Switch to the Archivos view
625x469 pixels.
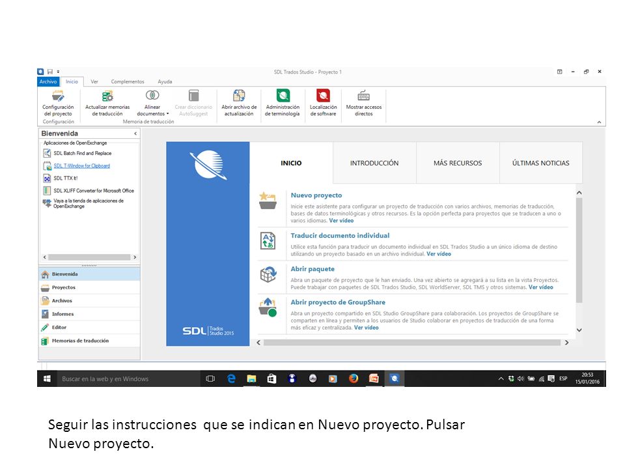coord(89,301)
